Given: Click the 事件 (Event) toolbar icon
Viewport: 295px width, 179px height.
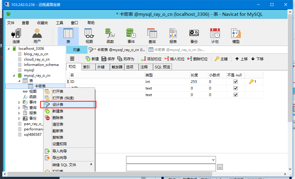Looking at the screenshot, I should pyautogui.click(x=131, y=36).
